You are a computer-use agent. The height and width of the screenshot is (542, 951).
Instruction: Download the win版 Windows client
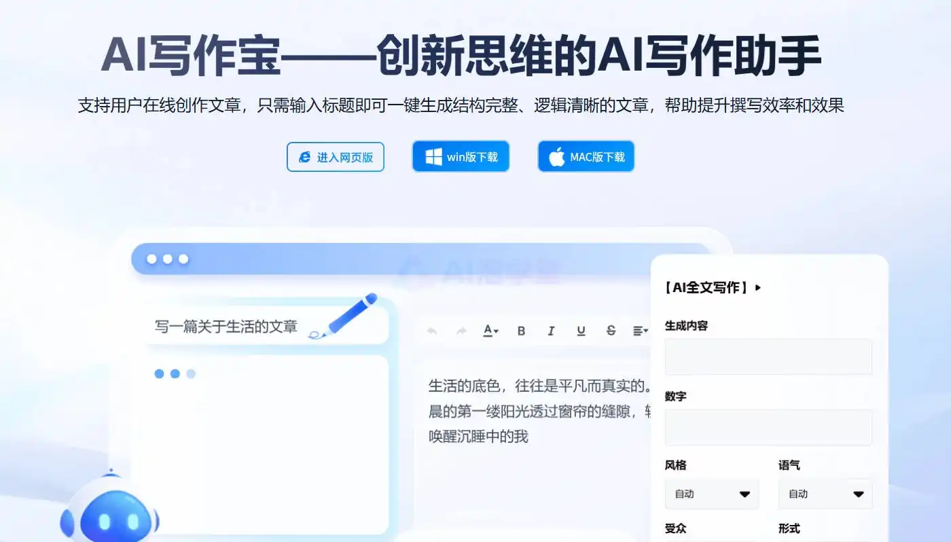(x=461, y=157)
